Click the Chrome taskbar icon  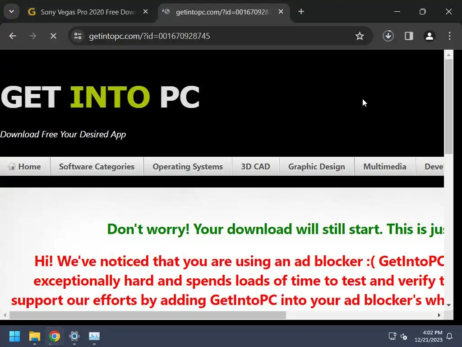click(x=55, y=336)
